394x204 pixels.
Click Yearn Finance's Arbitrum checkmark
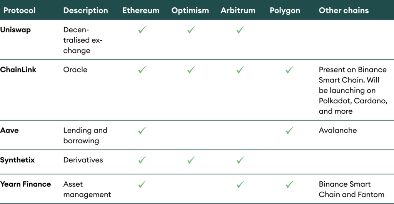coord(240,184)
